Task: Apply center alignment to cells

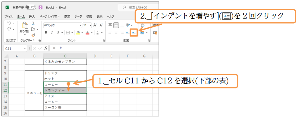Action: tap(116, 32)
